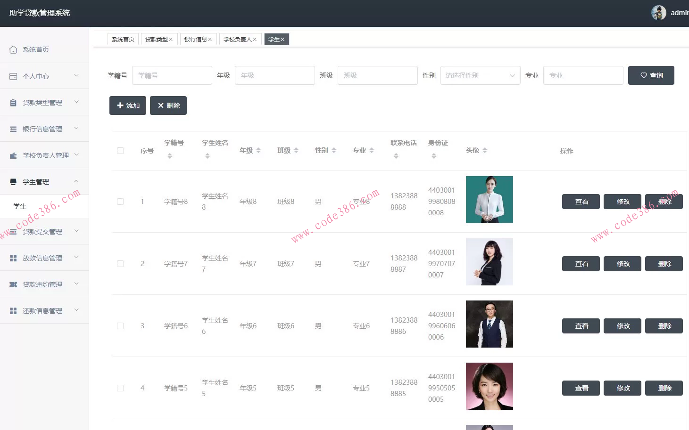The image size is (689, 430).
Task: Click the 银行信息管理 list icon
Action: [x=13, y=129]
